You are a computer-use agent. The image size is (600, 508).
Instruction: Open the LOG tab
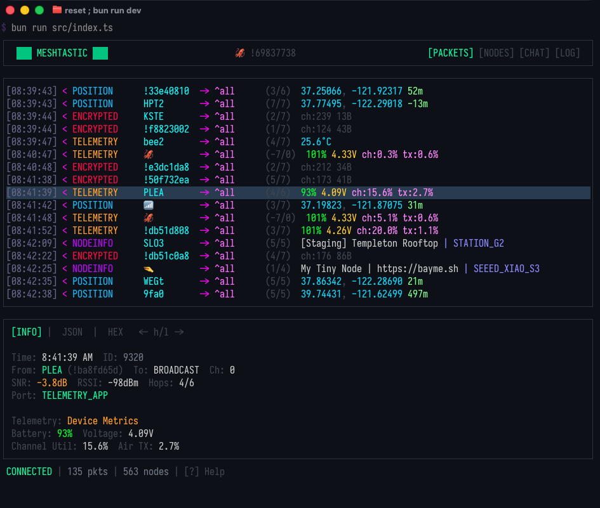(568, 53)
